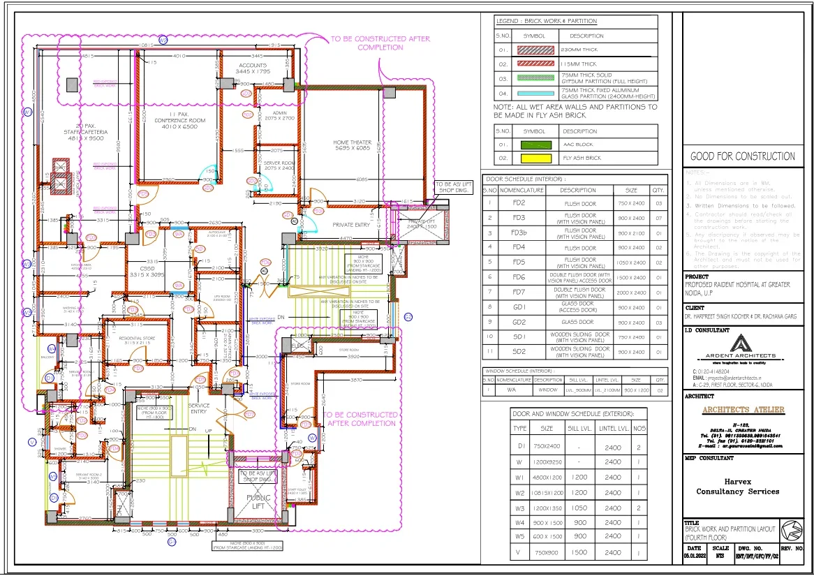
Task: Click the SERVER ROOM 2075 x 2400 label
Action: (x=279, y=165)
